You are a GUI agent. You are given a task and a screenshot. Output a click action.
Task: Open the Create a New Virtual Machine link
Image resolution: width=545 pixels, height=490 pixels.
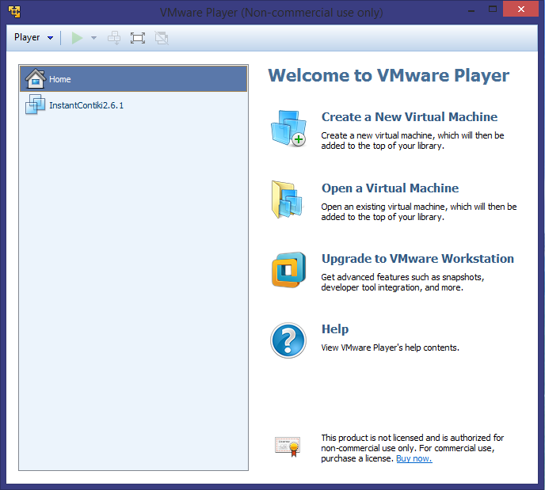[x=409, y=117]
